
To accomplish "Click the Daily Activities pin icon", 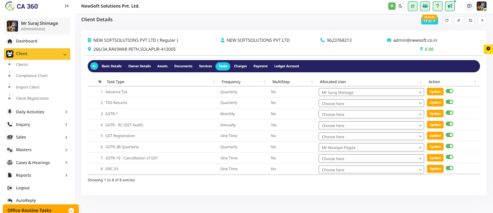I will pos(10,112).
